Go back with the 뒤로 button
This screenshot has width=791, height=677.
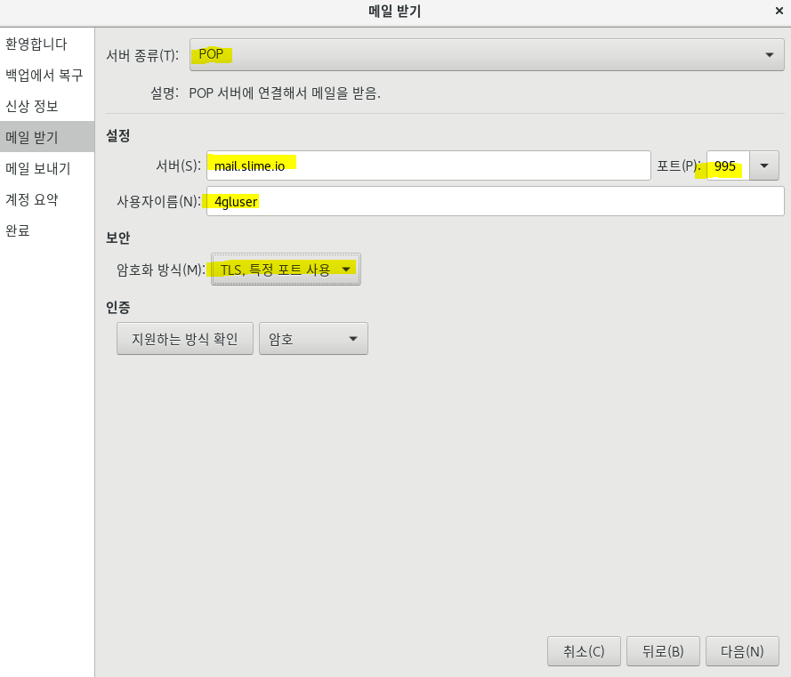[x=663, y=651]
